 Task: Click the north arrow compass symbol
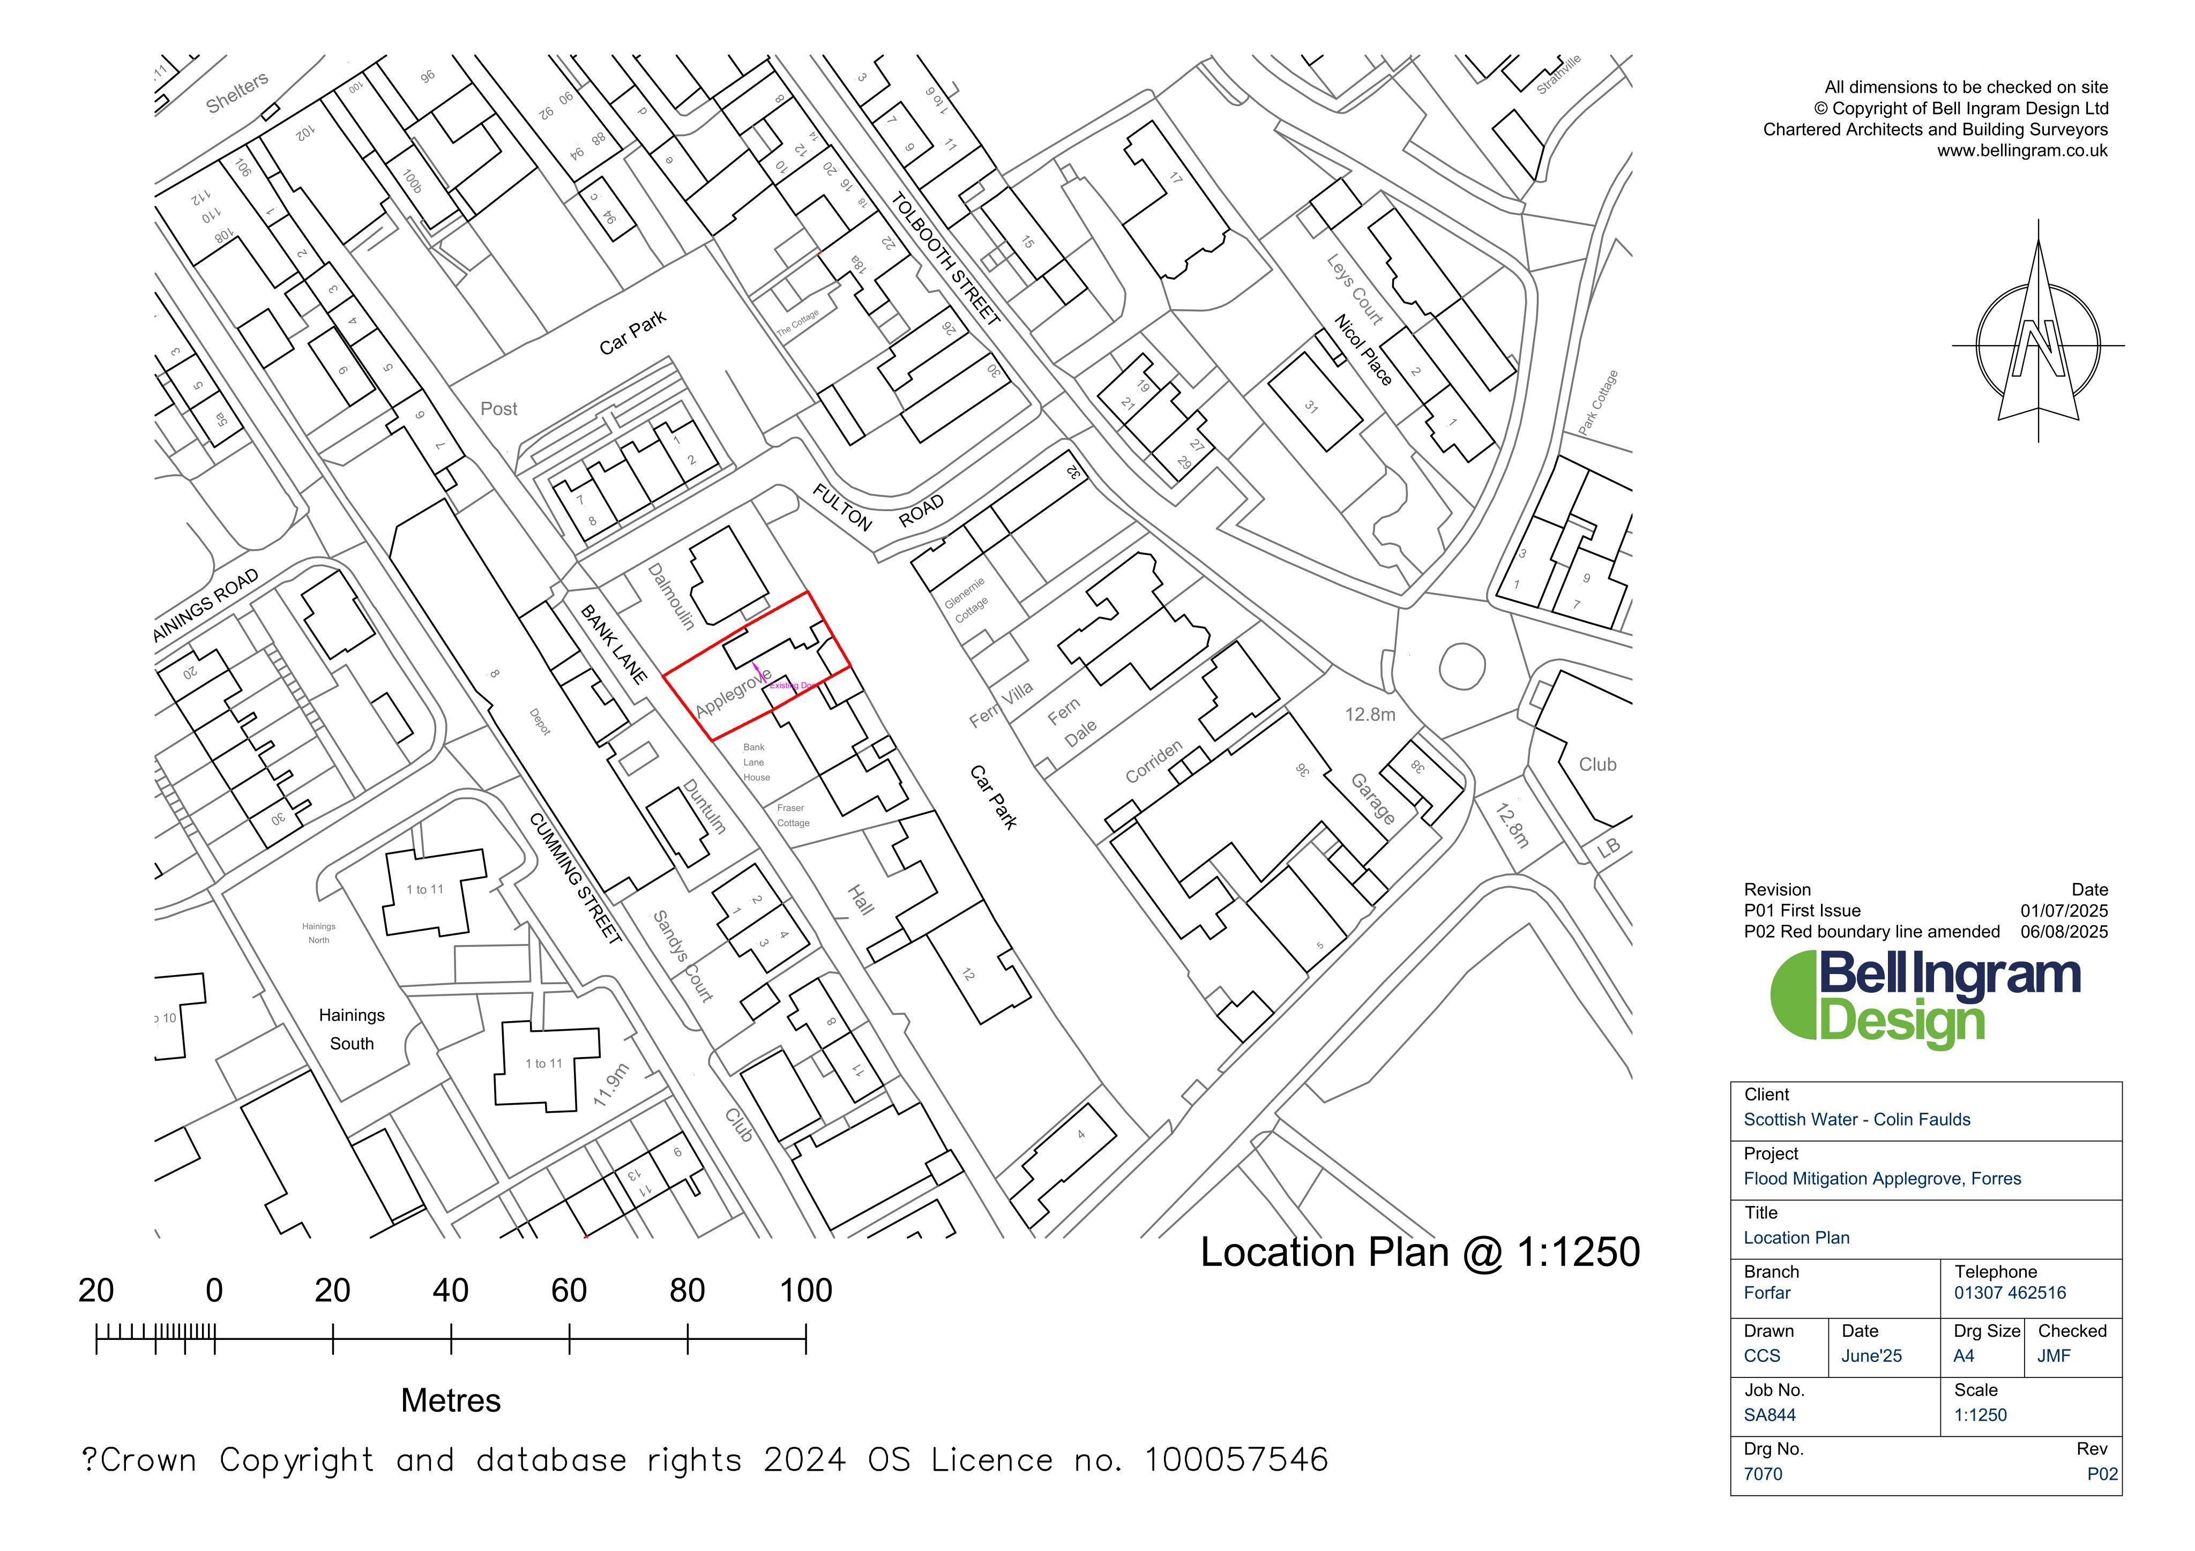tap(2037, 332)
